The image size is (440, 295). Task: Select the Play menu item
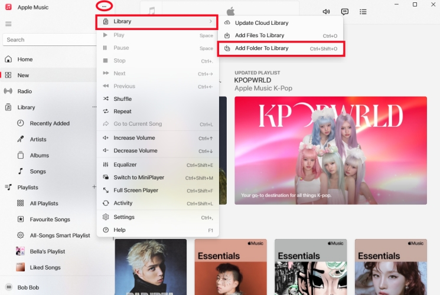(158, 35)
